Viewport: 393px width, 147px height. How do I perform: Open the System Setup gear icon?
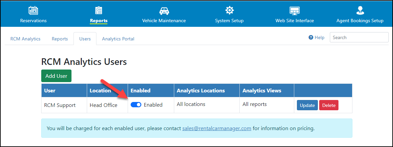tap(229, 11)
